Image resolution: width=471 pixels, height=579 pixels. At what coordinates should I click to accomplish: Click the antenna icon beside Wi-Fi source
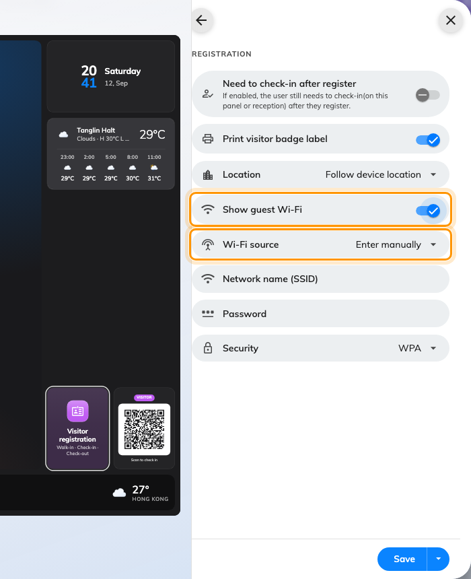pyautogui.click(x=208, y=244)
